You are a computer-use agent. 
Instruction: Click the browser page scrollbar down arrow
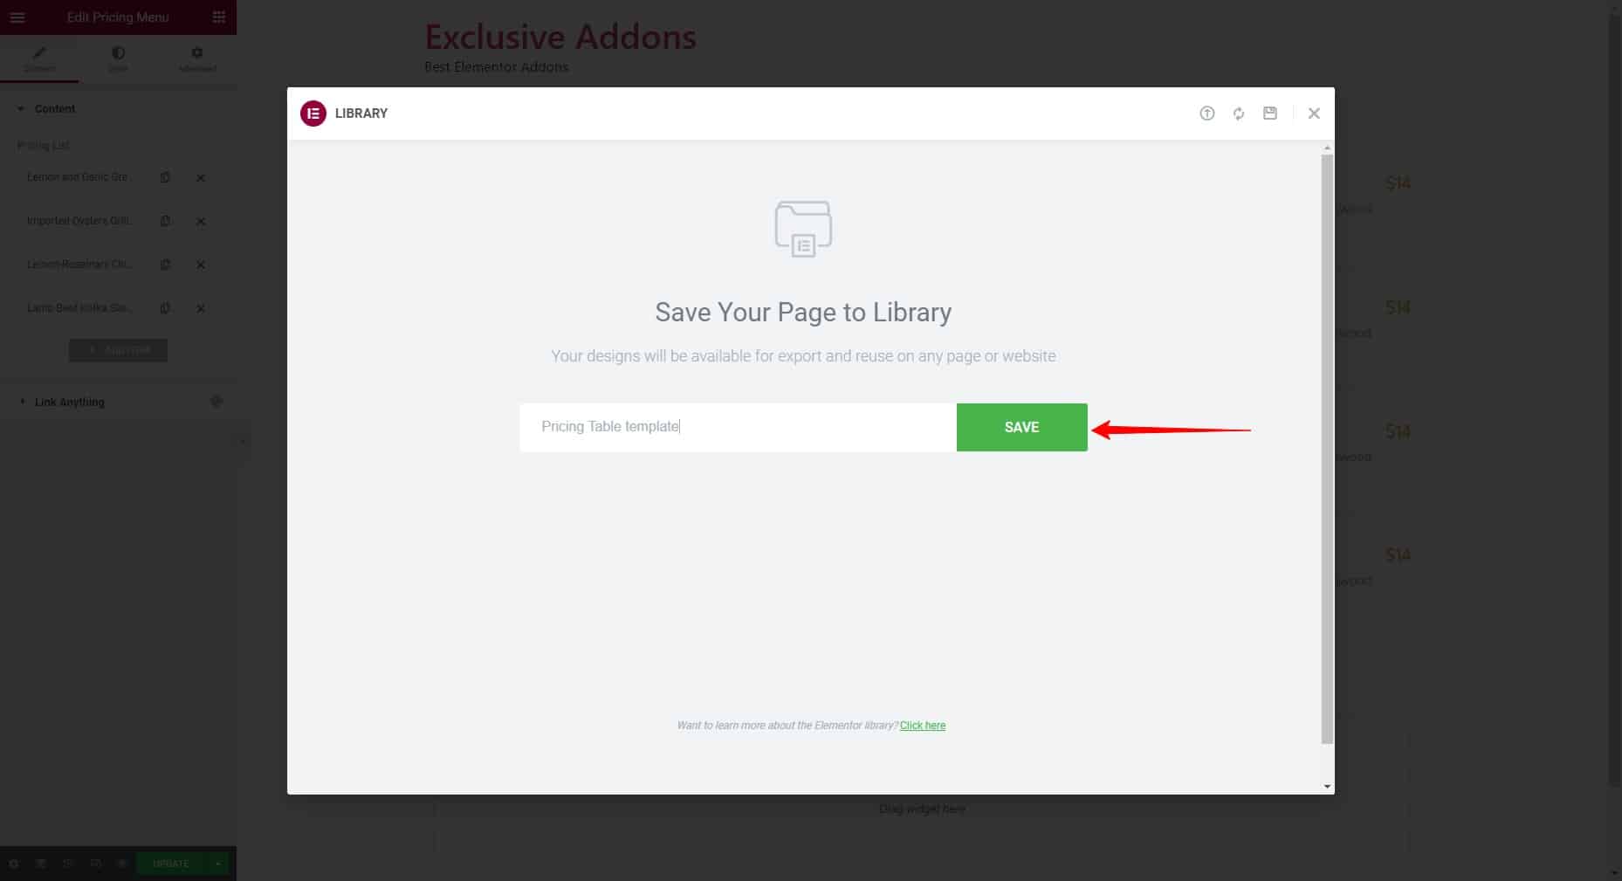tap(1614, 873)
